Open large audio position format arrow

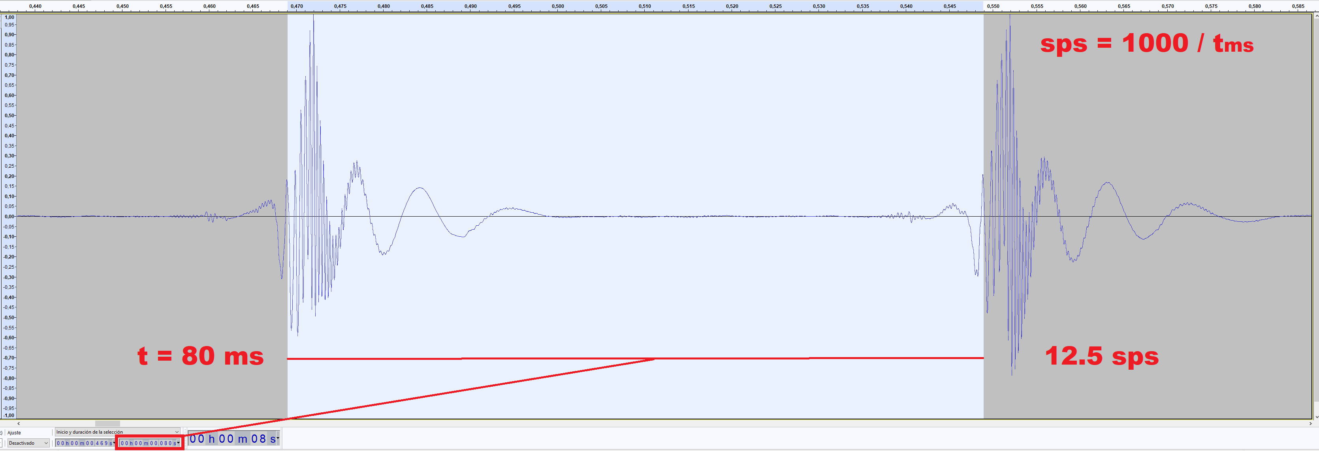[x=278, y=439]
